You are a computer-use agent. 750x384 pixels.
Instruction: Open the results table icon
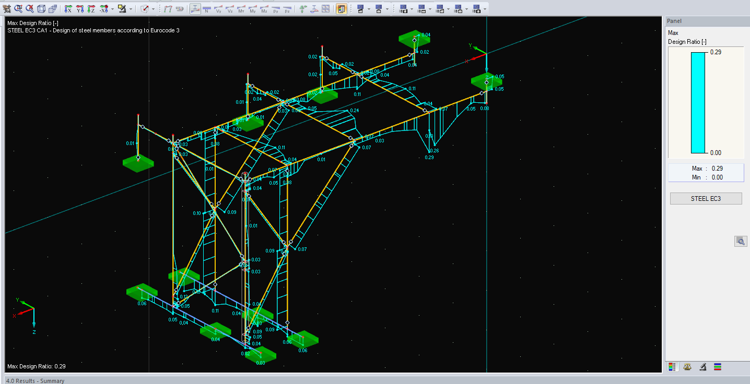tap(326, 9)
